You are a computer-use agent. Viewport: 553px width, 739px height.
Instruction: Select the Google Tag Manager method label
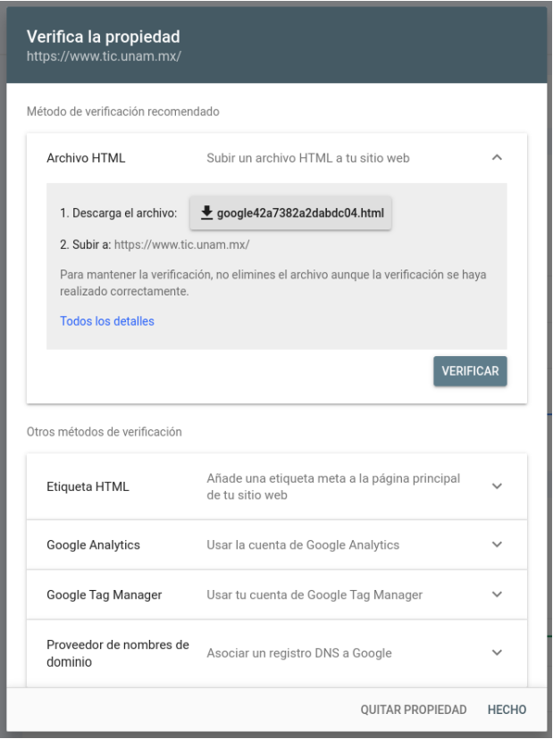click(105, 594)
